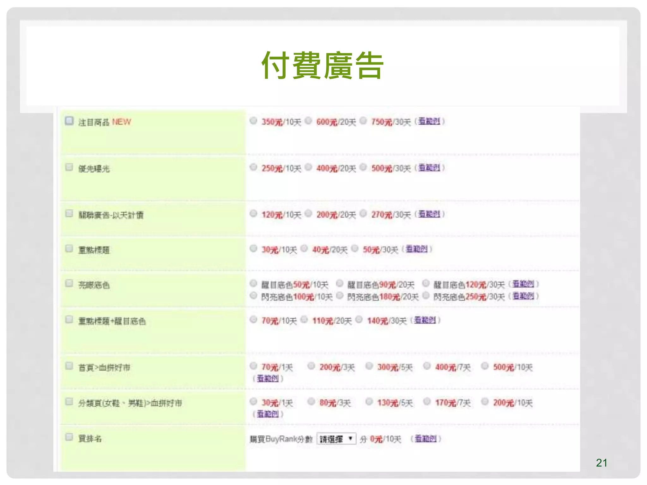
Task: Check the 關聯廣告-以天計價 checkbox
Action: point(69,213)
